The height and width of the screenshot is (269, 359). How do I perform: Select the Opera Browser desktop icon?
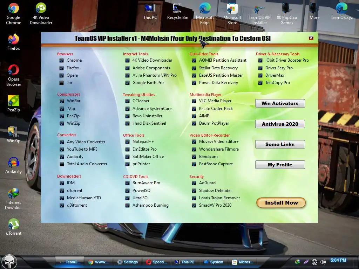pyautogui.click(x=14, y=75)
